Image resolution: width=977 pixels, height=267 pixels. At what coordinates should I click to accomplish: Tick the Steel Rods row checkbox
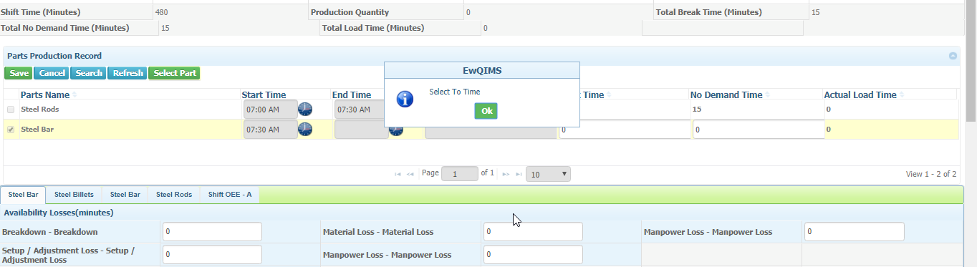11,110
